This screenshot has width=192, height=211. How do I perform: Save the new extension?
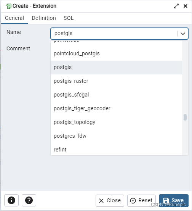(174, 200)
